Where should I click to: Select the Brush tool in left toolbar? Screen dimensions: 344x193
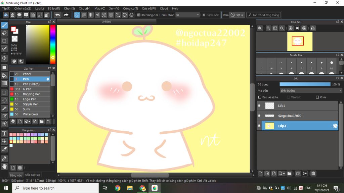(x=4, y=25)
